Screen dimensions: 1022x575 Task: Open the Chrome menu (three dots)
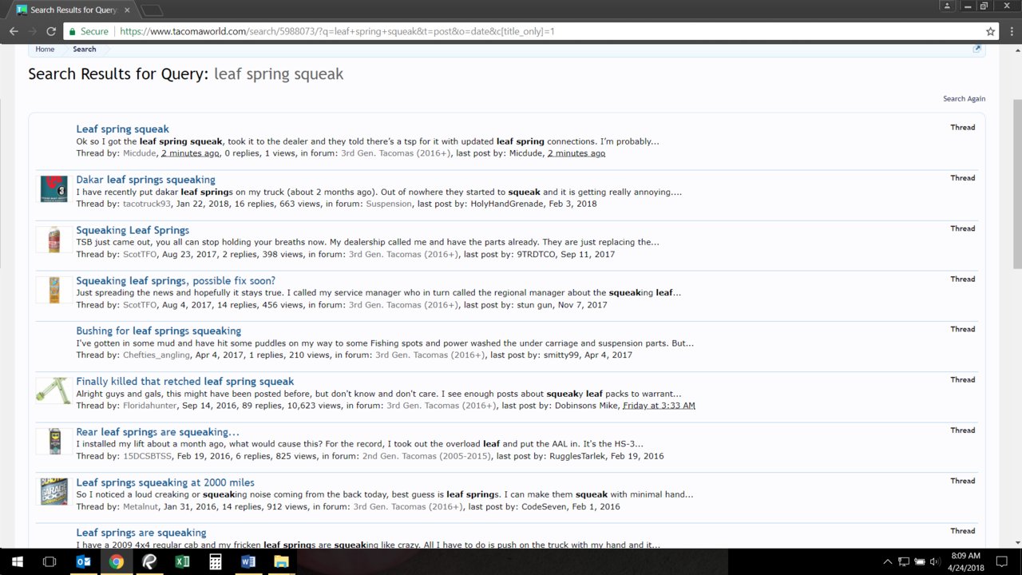pyautogui.click(x=1010, y=31)
